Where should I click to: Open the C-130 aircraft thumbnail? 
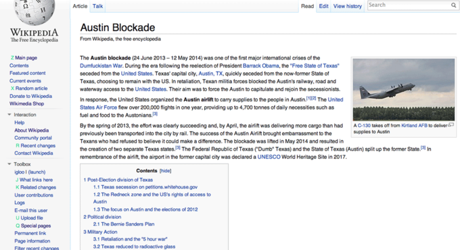[x=404, y=90]
